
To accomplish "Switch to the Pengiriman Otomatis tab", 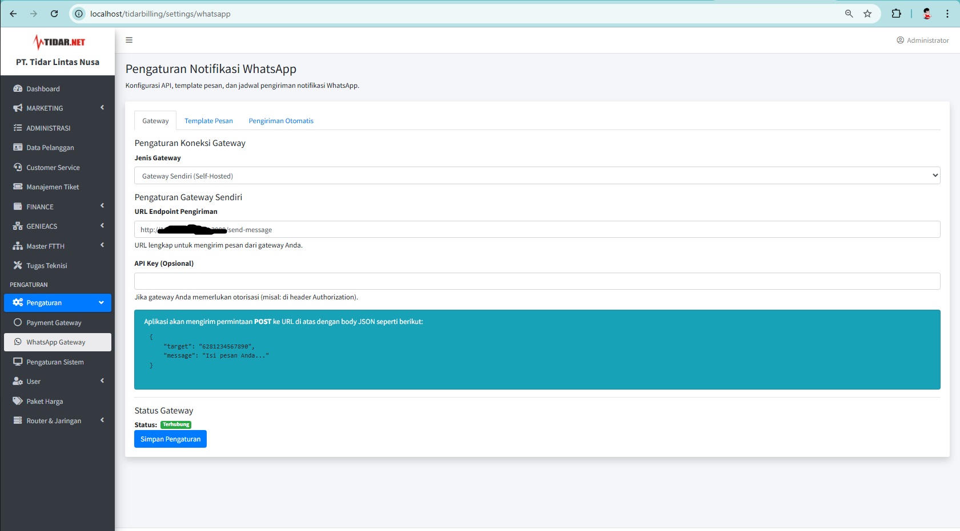I will coord(281,121).
